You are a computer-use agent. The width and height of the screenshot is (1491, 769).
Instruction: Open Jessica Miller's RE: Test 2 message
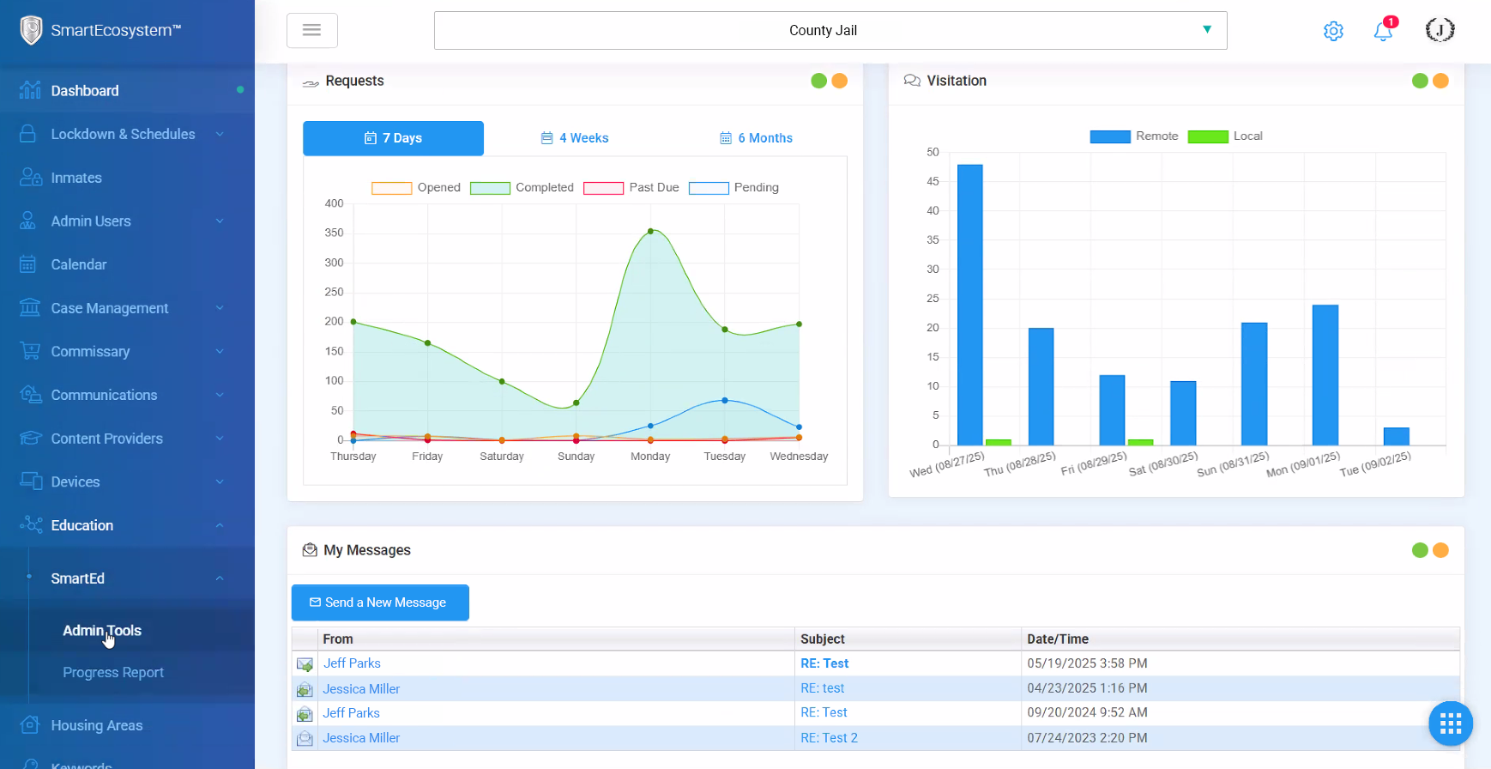pos(829,738)
